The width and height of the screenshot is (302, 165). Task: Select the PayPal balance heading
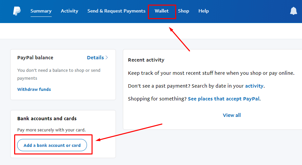pos(35,58)
